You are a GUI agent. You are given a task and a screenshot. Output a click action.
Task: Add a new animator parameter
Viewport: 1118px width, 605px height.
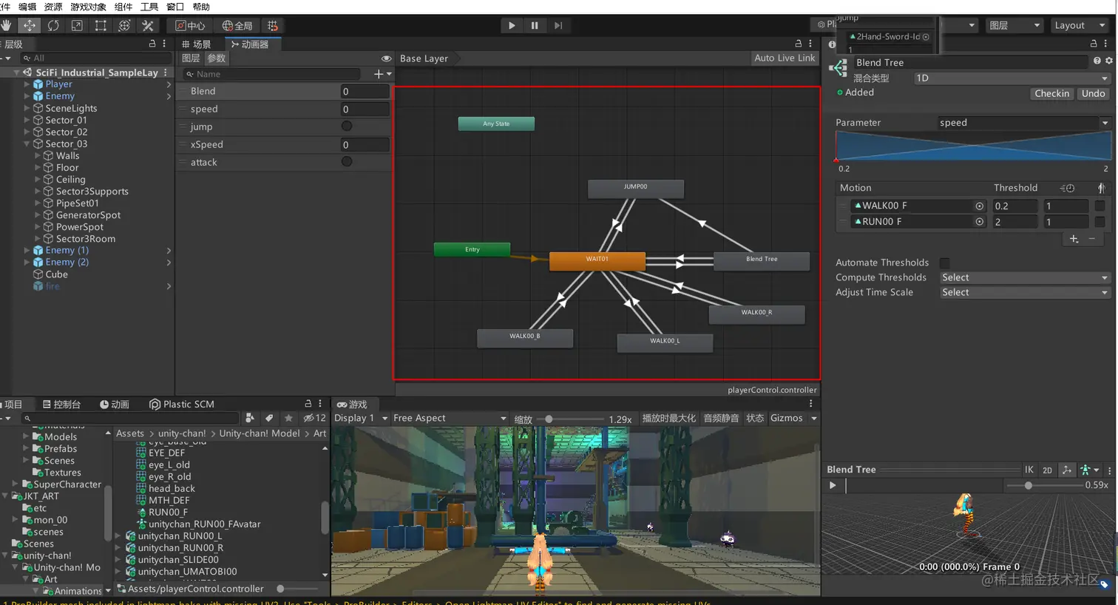coord(382,74)
